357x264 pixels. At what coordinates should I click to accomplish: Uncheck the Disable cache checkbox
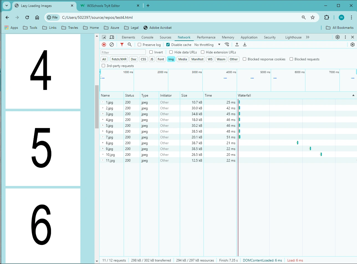168,45
